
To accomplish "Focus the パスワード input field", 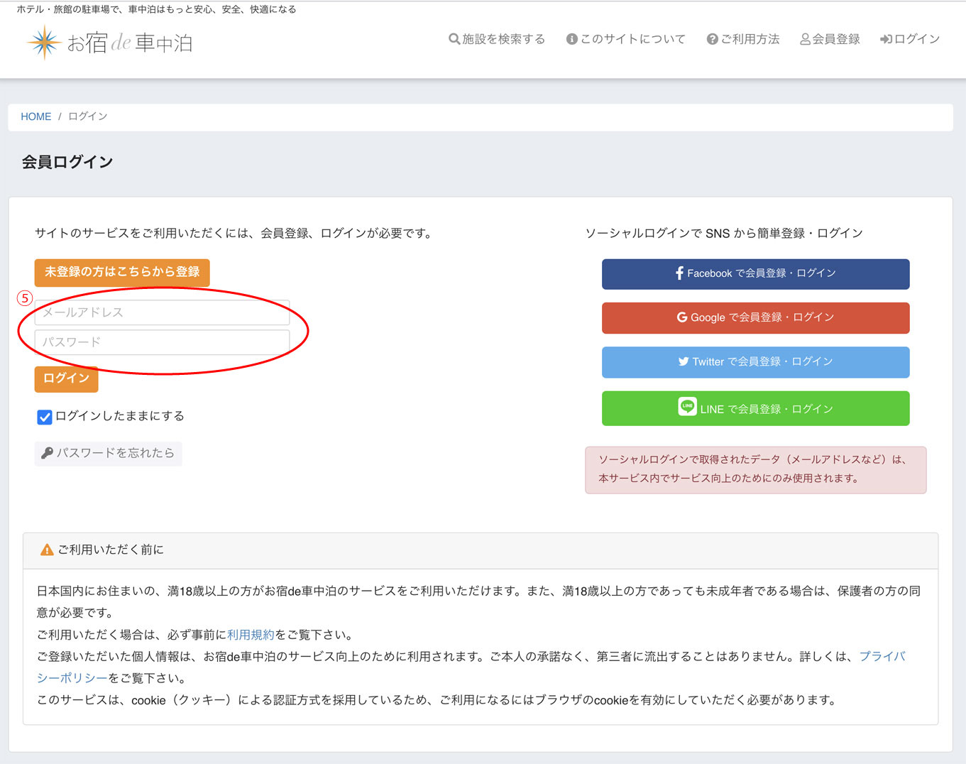I will (x=162, y=342).
